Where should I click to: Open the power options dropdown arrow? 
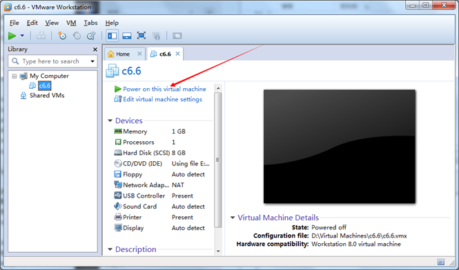[x=22, y=36]
